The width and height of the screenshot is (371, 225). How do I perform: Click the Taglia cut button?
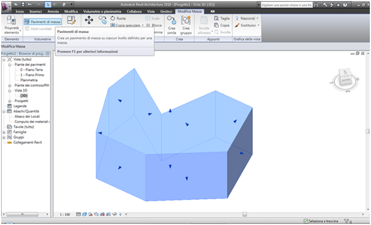click(221, 18)
